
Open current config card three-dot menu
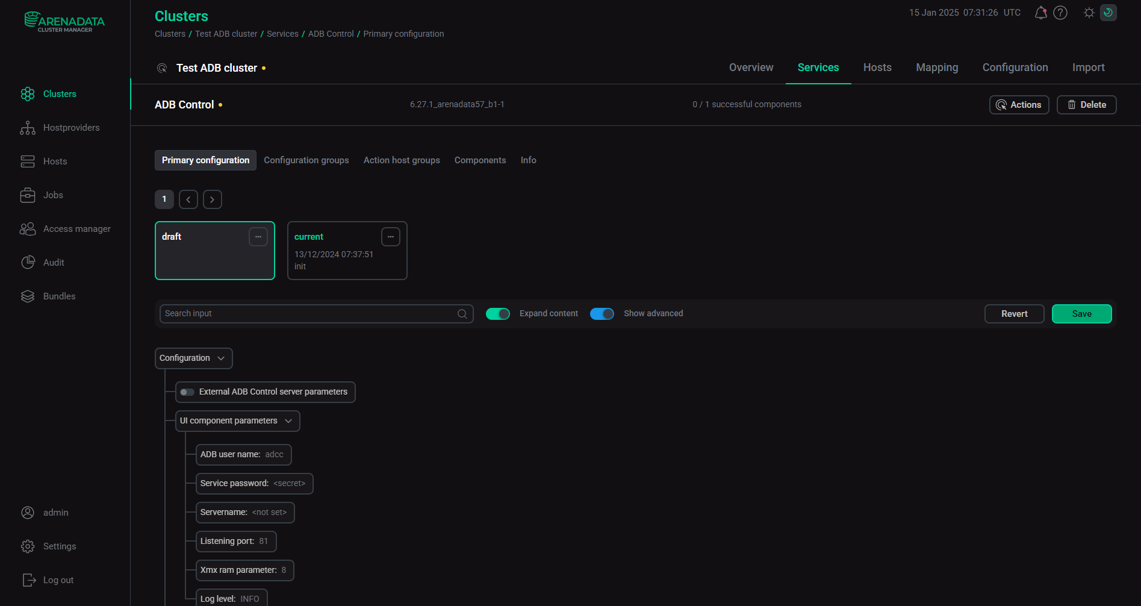[391, 237]
